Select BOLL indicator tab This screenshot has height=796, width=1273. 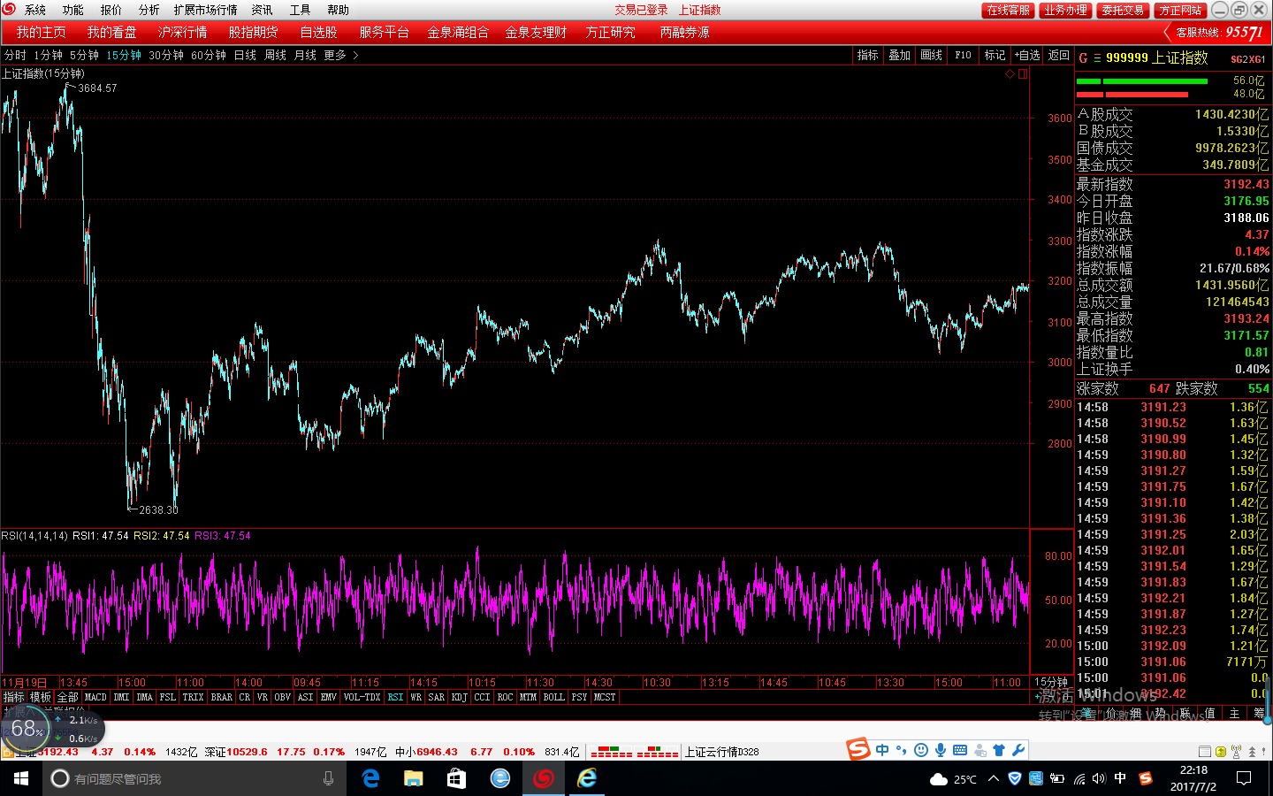(553, 697)
